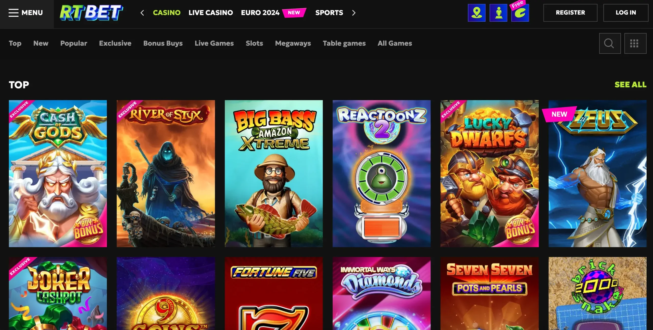Open Reactoonz 2 game
Image resolution: width=653 pixels, height=330 pixels.
click(x=382, y=174)
